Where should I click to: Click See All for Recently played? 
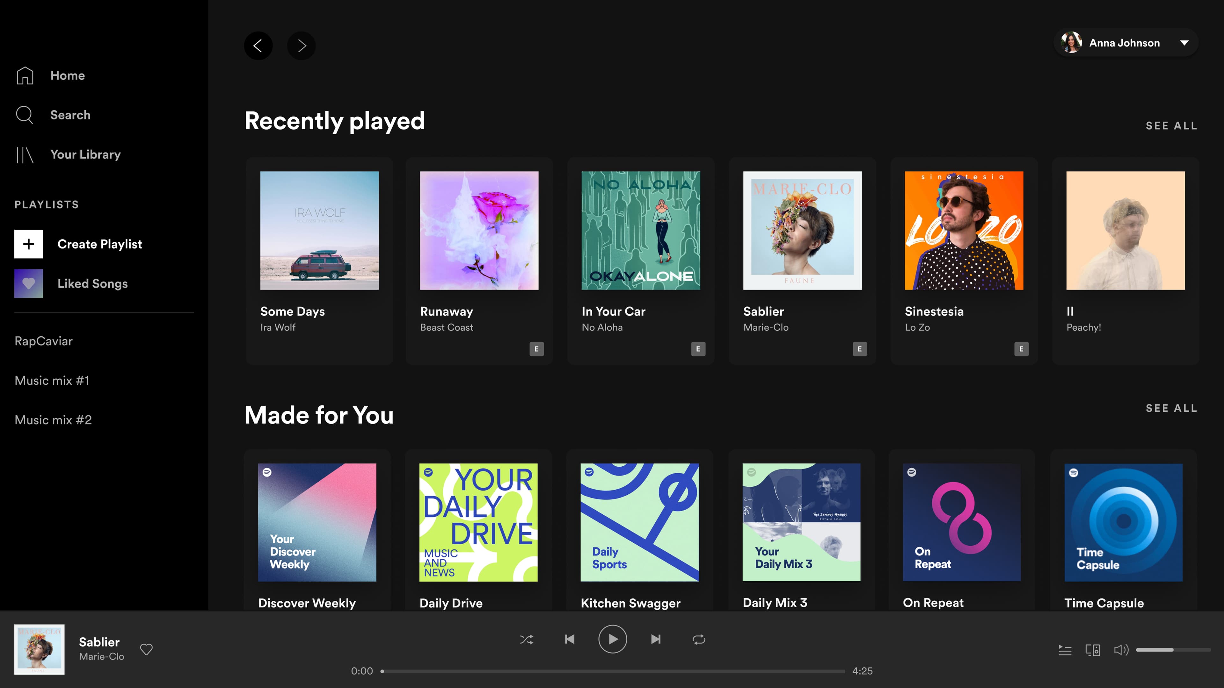click(1171, 126)
